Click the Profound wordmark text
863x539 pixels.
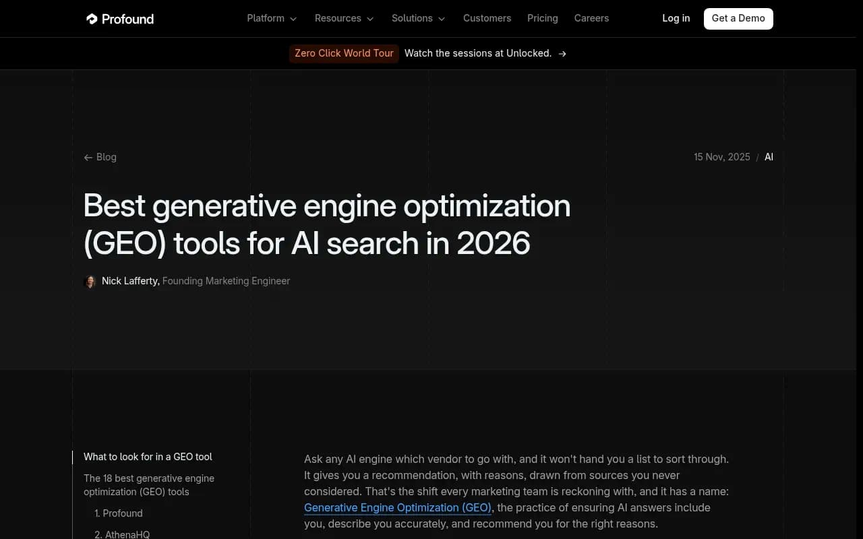pyautogui.click(x=127, y=19)
